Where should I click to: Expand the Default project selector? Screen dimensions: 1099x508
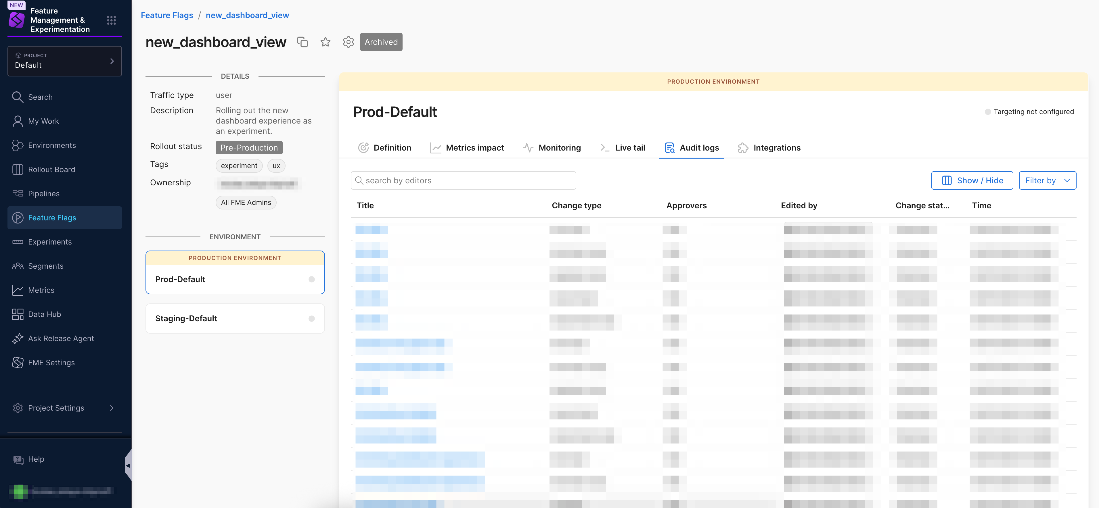pos(64,61)
